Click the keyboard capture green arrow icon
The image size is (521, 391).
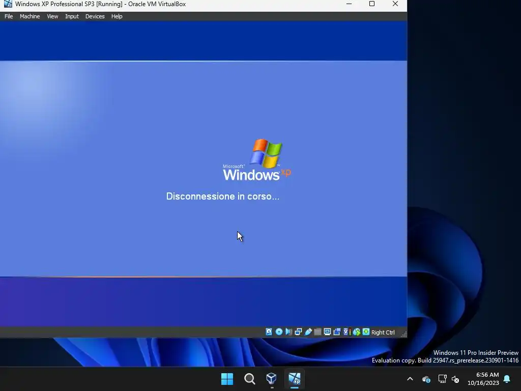tap(366, 332)
